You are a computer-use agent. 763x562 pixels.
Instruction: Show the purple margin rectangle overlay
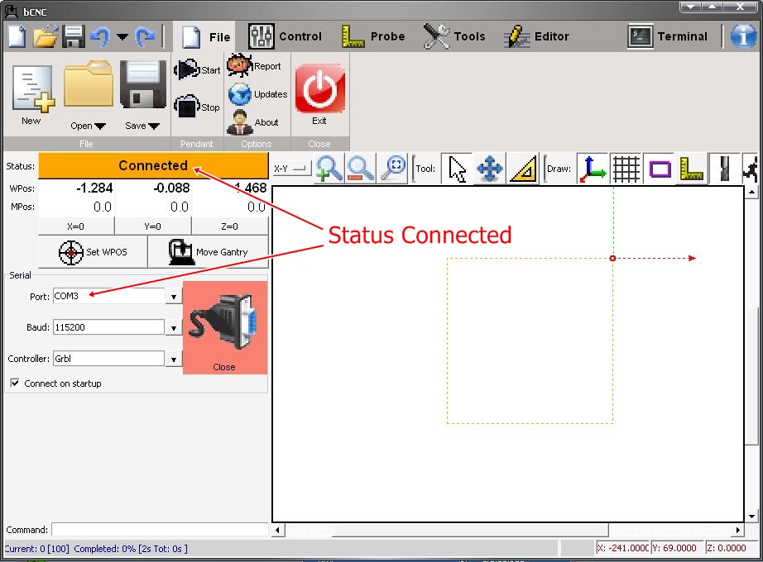(x=658, y=169)
